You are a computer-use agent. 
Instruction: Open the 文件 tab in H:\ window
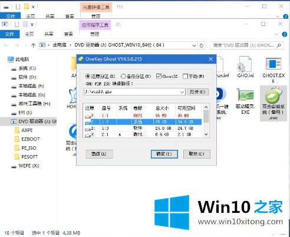pos(10,16)
